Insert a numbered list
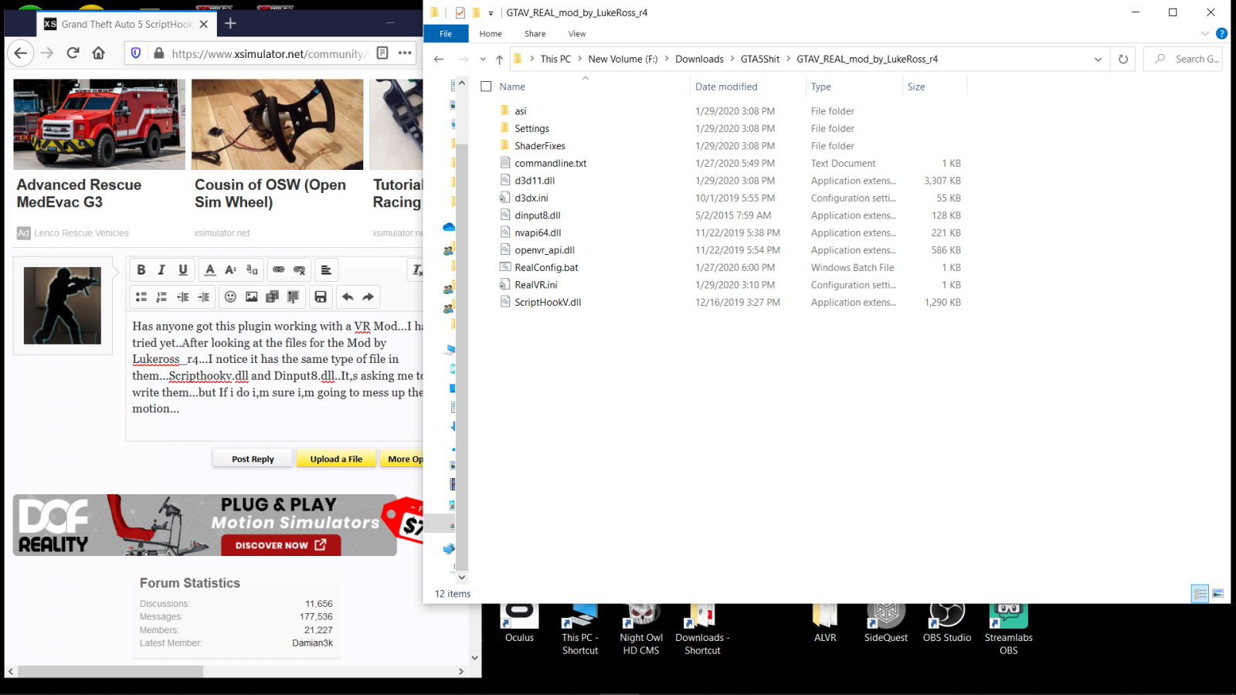Image resolution: width=1236 pixels, height=695 pixels. tap(161, 297)
